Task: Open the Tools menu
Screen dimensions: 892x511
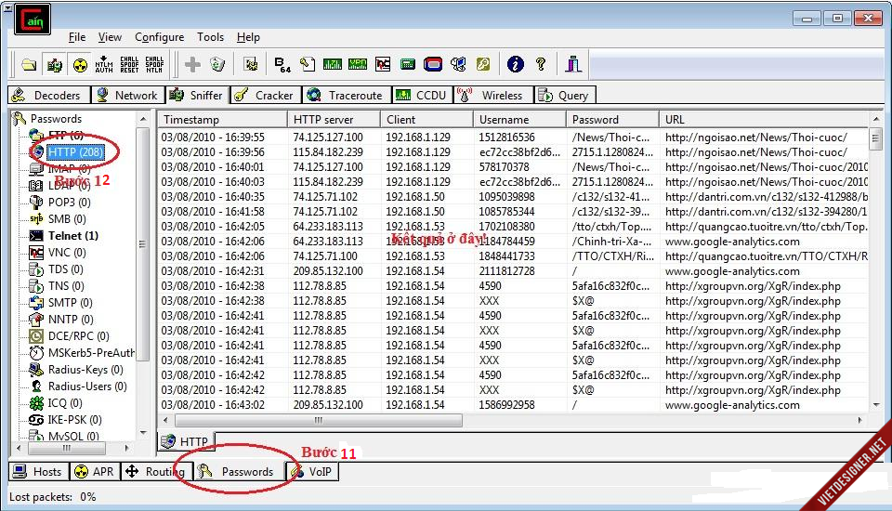Action: pos(211,37)
